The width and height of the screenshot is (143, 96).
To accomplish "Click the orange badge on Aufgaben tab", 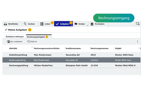I will (71, 23).
